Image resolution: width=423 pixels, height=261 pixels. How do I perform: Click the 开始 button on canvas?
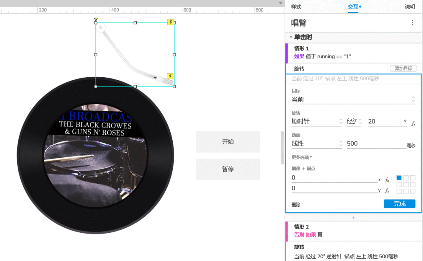228,142
